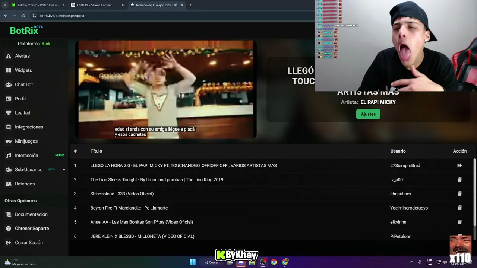This screenshot has width=477, height=268.
Task: Click the Perfil card icon
Action: pos(8,99)
